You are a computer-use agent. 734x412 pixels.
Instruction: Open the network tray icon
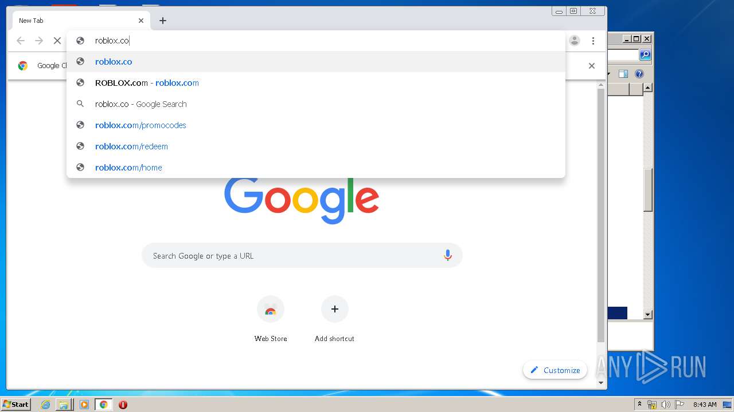pyautogui.click(x=652, y=405)
